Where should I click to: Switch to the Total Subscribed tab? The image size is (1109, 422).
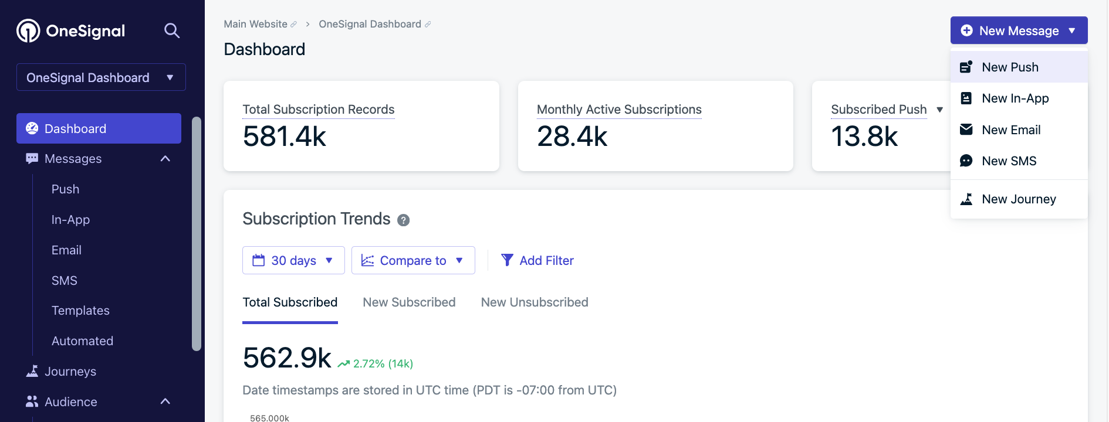click(290, 302)
